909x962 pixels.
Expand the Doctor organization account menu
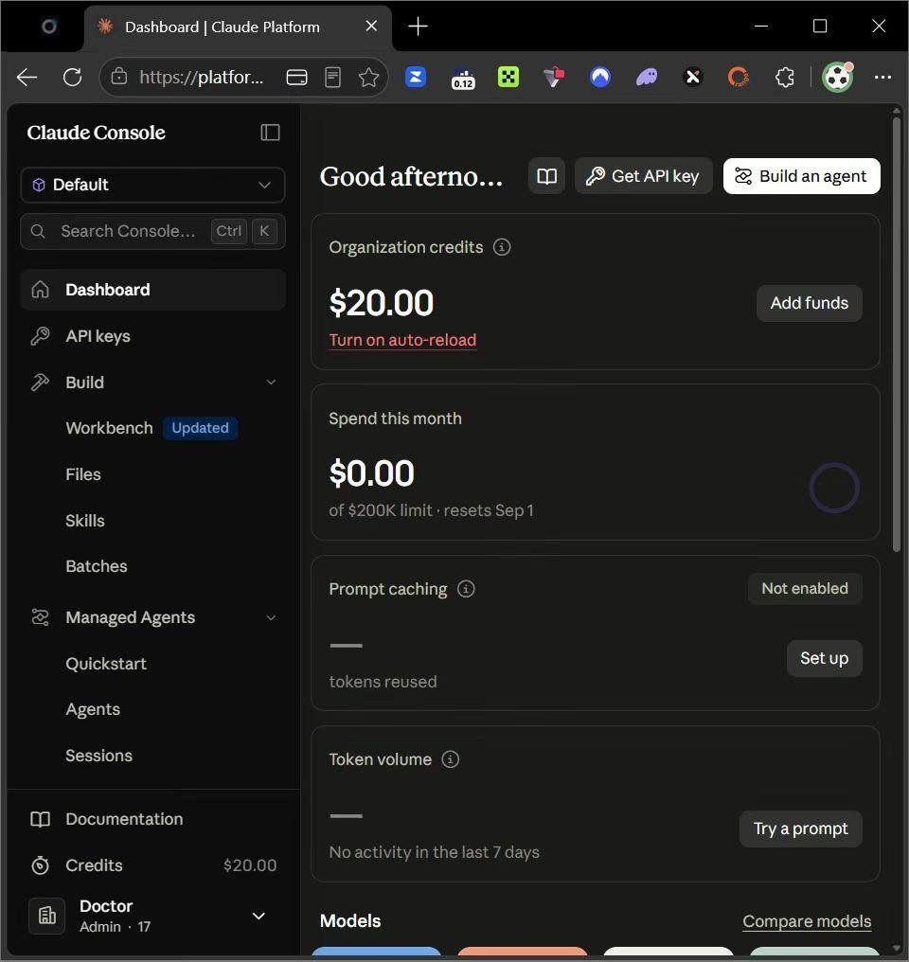click(258, 916)
